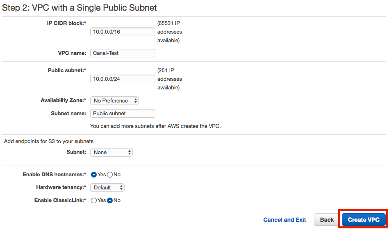Click the Cancel and Exit link

click(284, 220)
